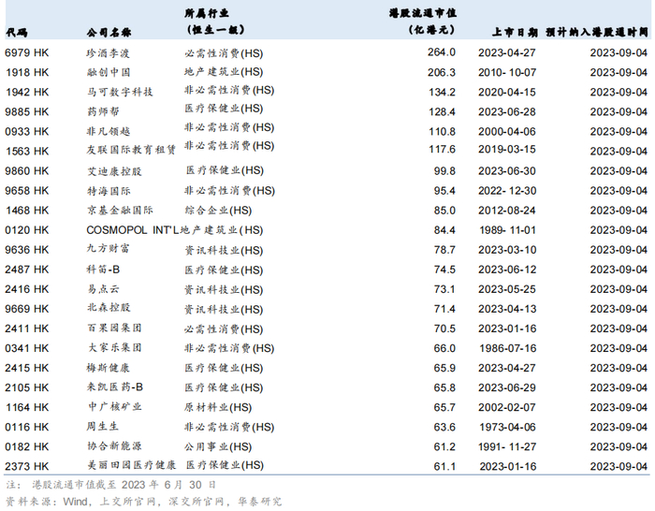Viewport: 655px width, 511px height.
Task: Select stock code 1942 HK
Action: pos(27,92)
